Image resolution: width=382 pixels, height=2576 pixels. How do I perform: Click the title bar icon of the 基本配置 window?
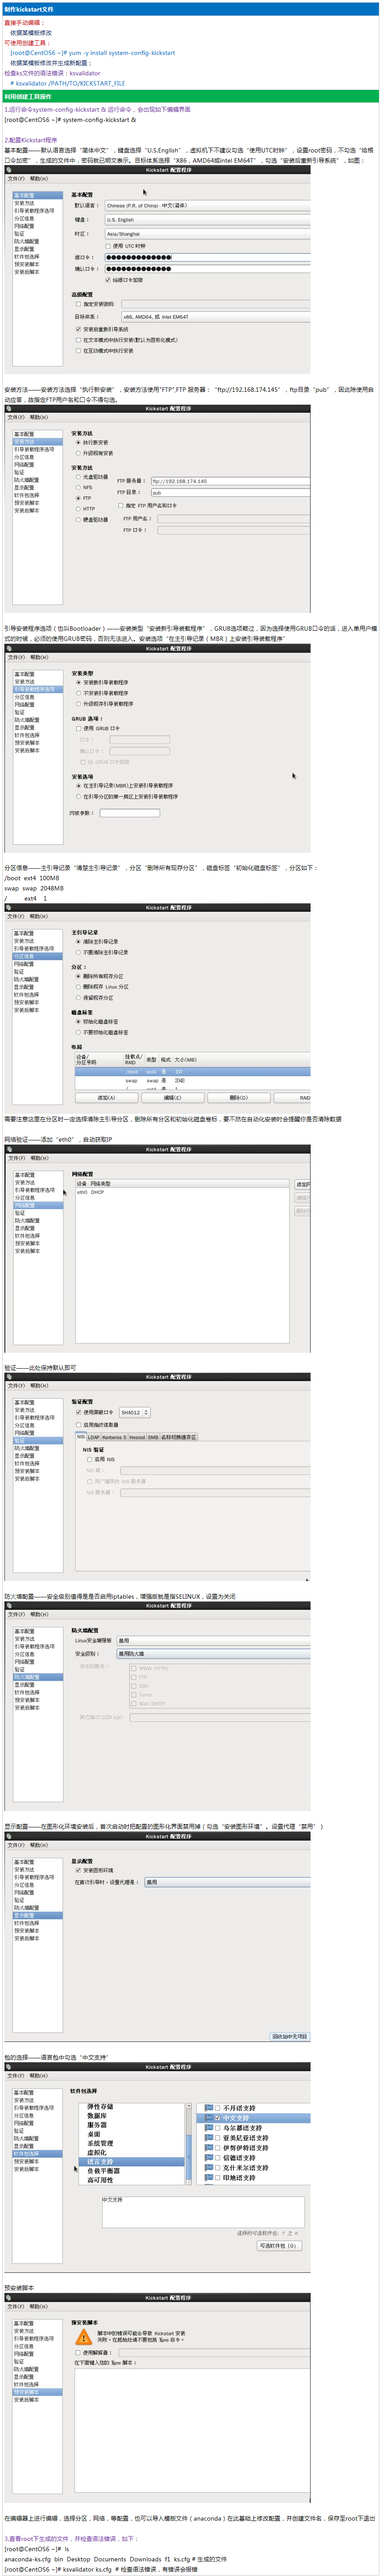click(x=8, y=170)
